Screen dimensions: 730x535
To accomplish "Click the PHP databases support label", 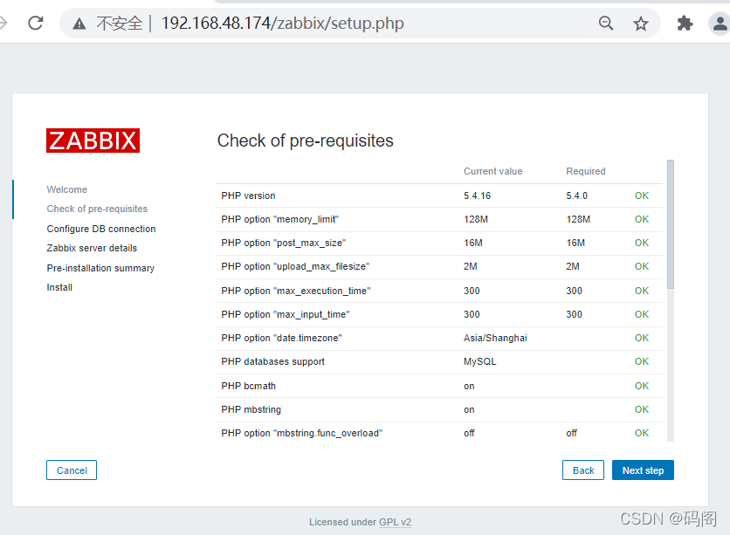I will [x=272, y=361].
